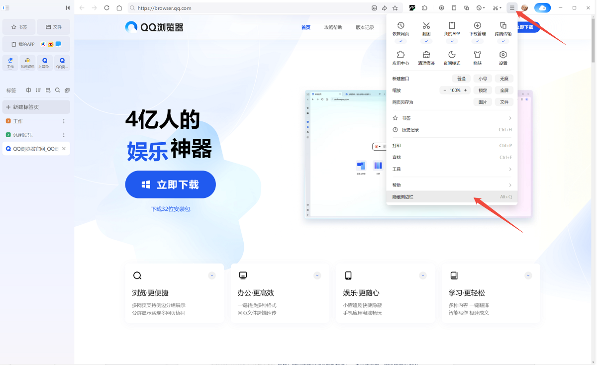Open 设置 settings in menu
Screen dimensions: 597x365
click(503, 58)
